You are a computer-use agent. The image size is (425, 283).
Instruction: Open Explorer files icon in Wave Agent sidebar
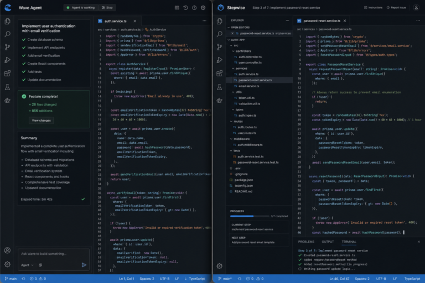point(8,21)
